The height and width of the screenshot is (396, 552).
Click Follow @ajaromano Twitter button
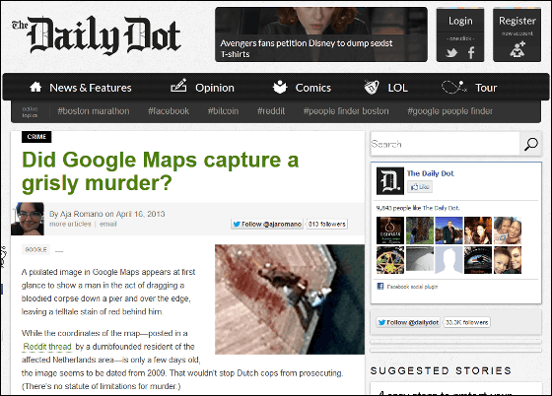(267, 224)
